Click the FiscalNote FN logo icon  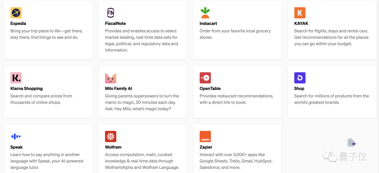tap(111, 13)
